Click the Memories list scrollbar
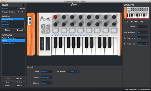Screen dimensions: 151x91 coord(25,23)
